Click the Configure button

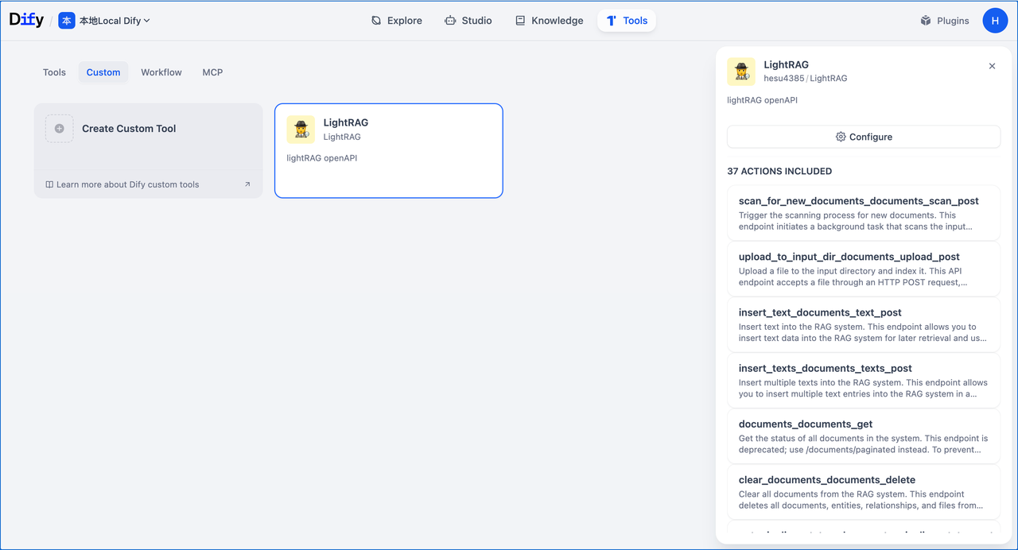click(864, 137)
